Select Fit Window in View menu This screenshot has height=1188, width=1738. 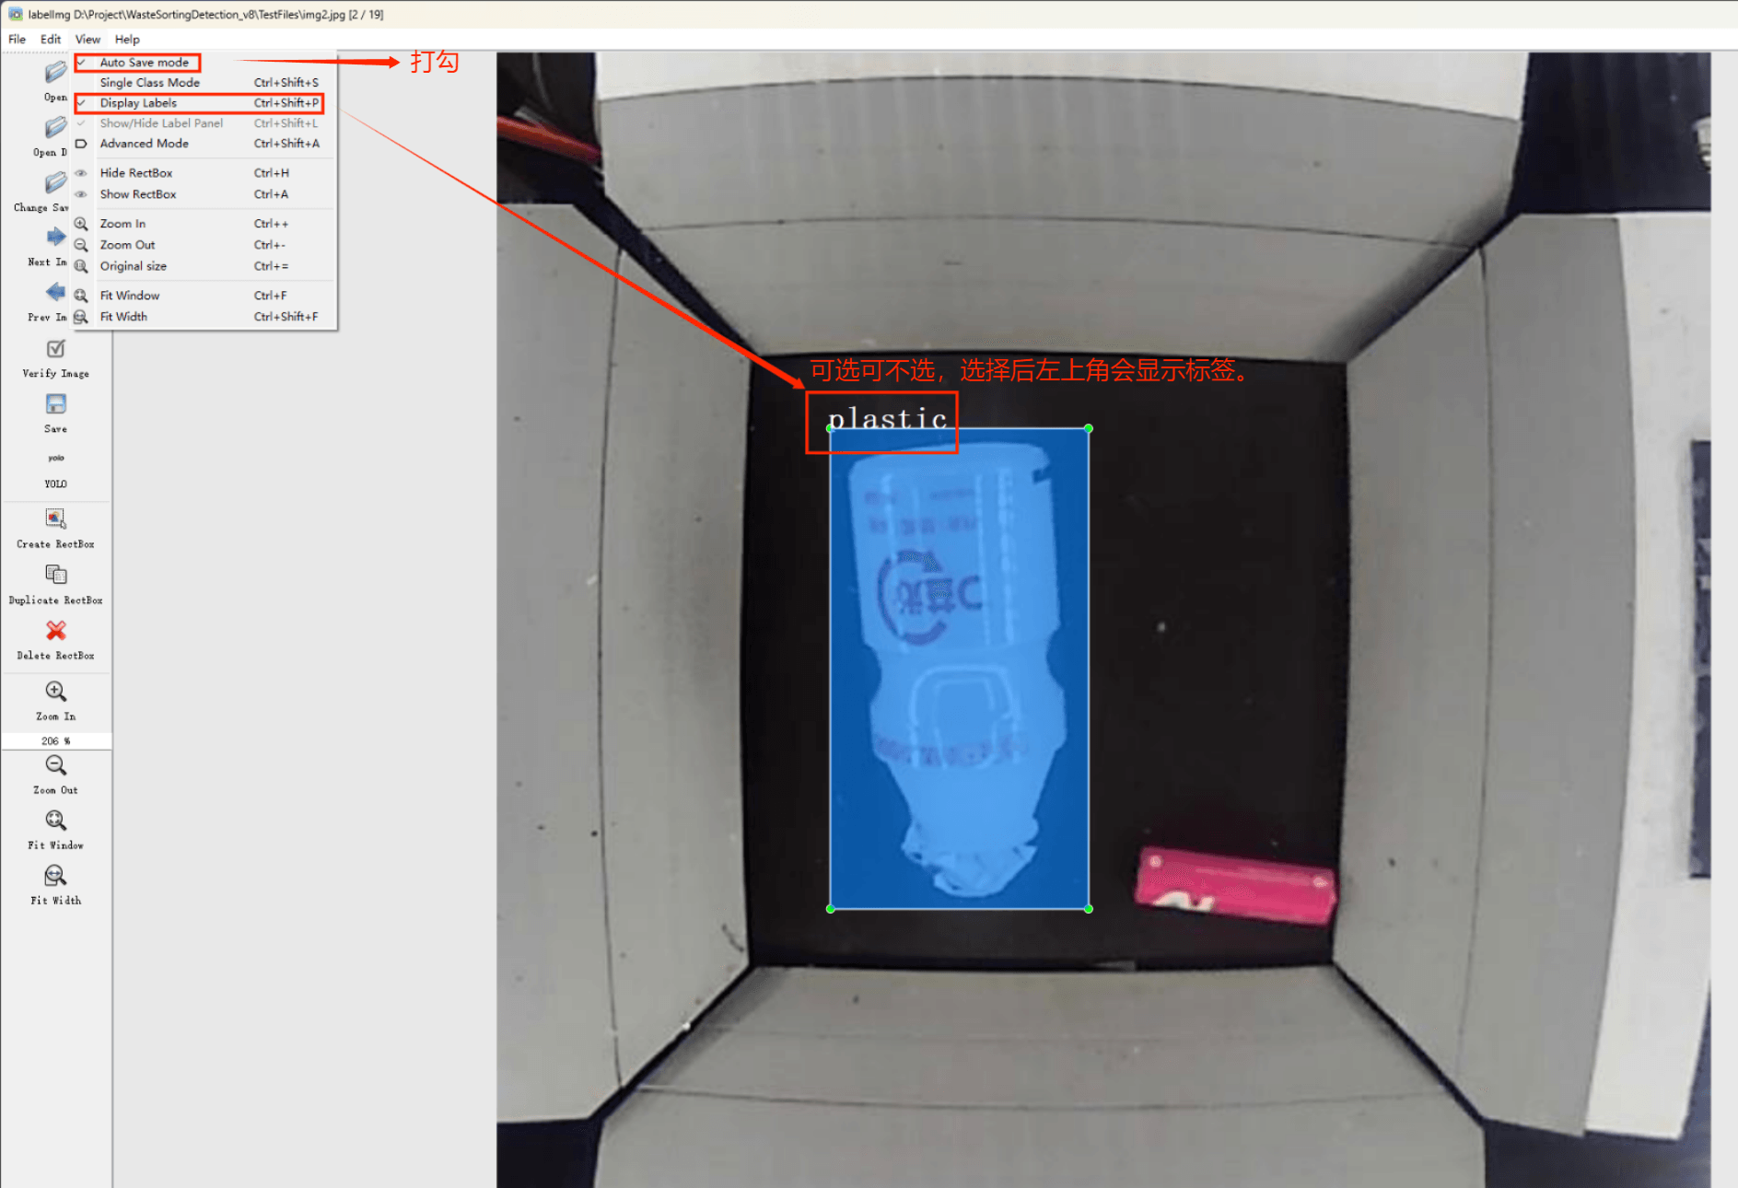point(205,296)
